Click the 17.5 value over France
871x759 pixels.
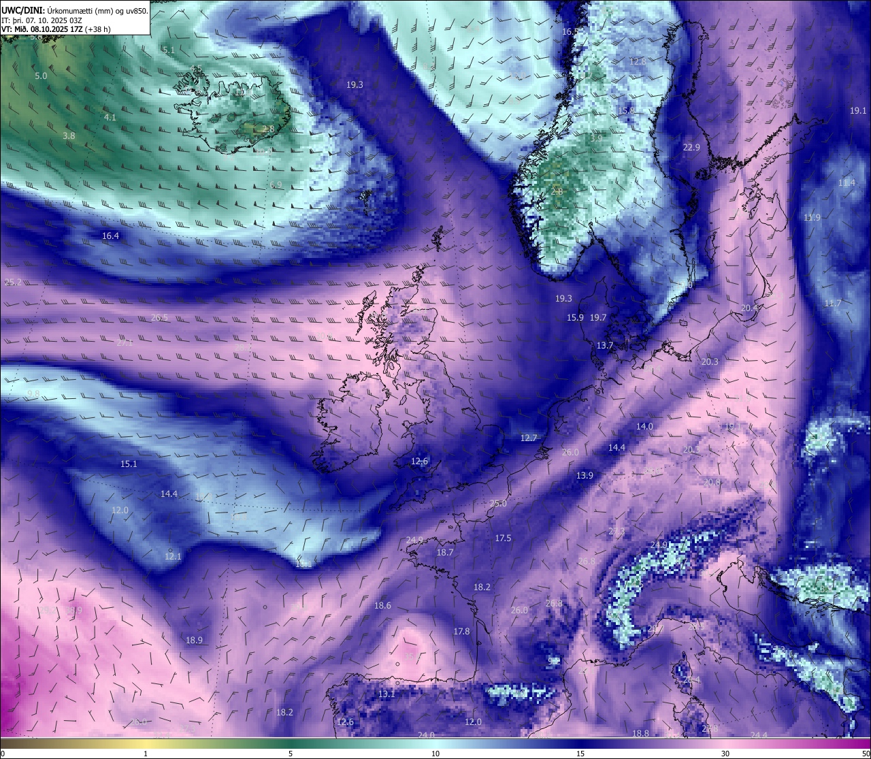click(503, 538)
